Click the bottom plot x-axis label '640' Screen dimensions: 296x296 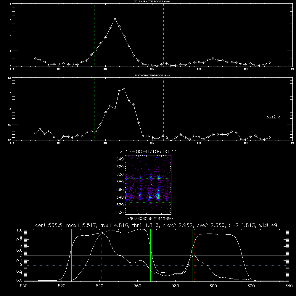pos(289,286)
